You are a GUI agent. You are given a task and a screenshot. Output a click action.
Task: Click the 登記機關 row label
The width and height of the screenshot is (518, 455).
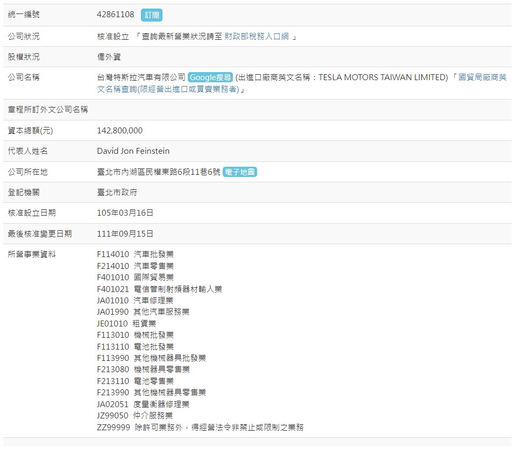point(24,193)
